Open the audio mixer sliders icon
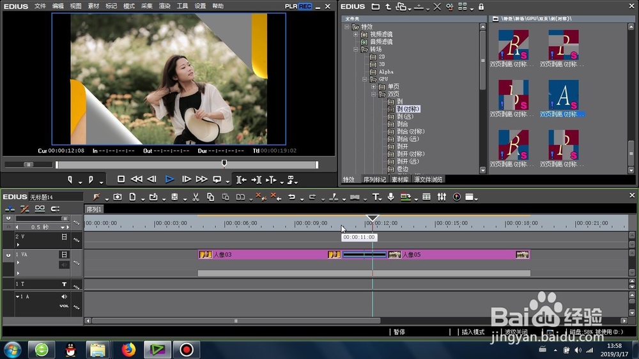This screenshot has height=359, width=639. tap(442, 197)
